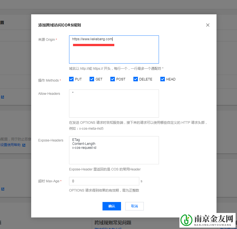The height and width of the screenshot is (229, 237).
Task: Uncheck the PUT method checkbox
Action: tap(71, 79)
